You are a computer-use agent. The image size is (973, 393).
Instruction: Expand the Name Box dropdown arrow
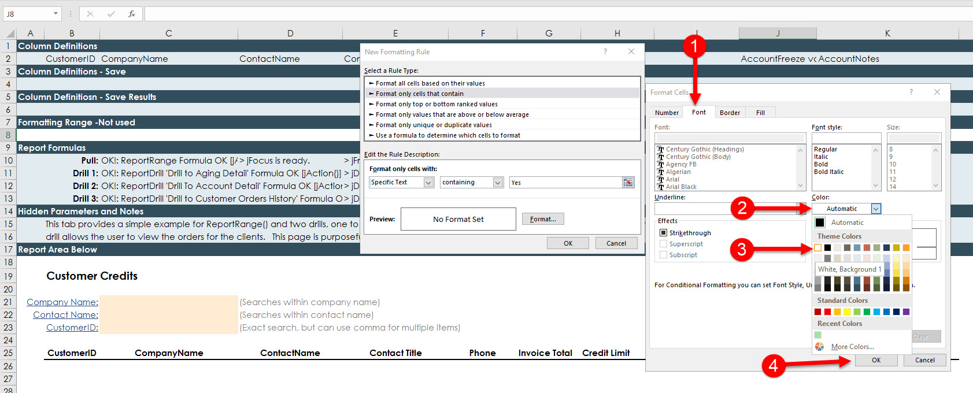point(56,14)
